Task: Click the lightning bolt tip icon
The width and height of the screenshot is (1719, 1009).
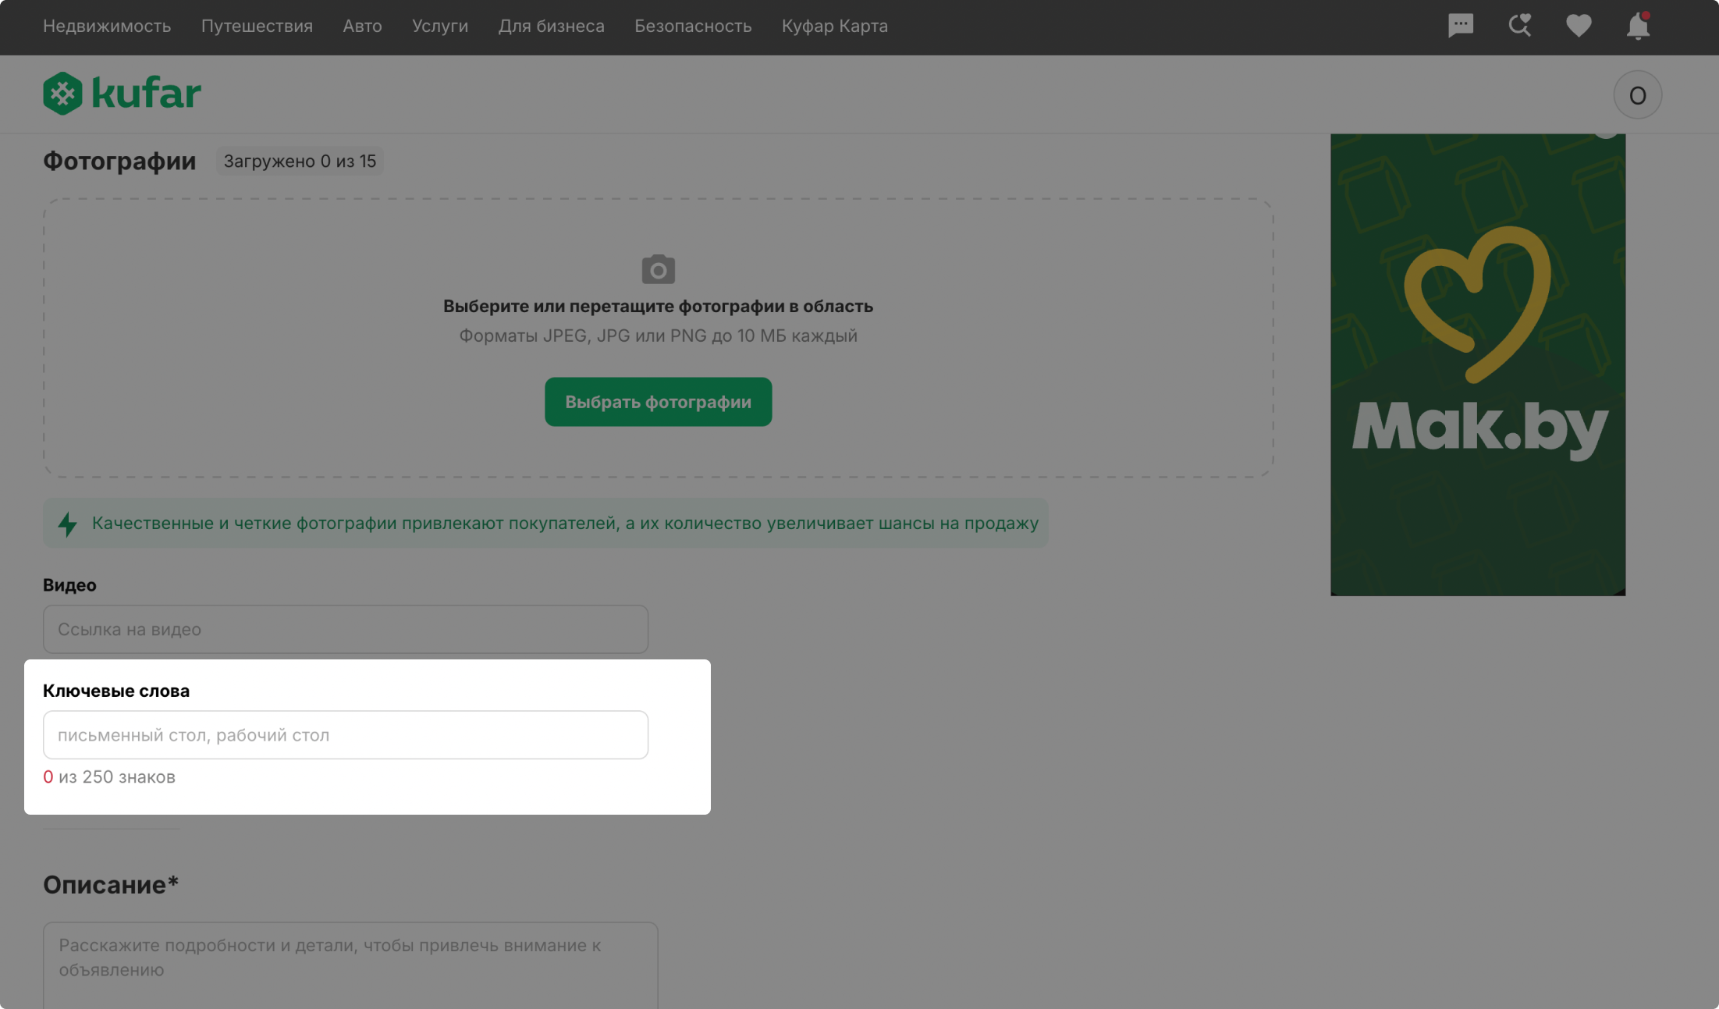Action: click(68, 524)
